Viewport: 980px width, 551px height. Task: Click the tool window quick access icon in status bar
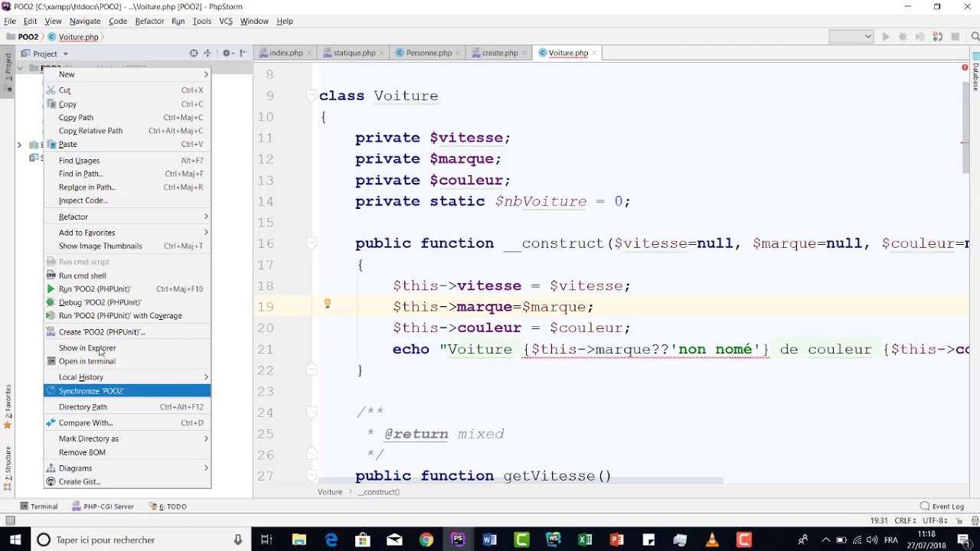click(10, 520)
